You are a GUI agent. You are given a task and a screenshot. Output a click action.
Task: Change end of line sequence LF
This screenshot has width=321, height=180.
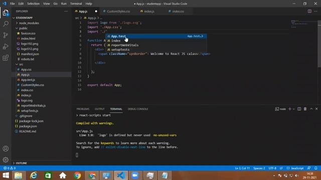coord(281,168)
